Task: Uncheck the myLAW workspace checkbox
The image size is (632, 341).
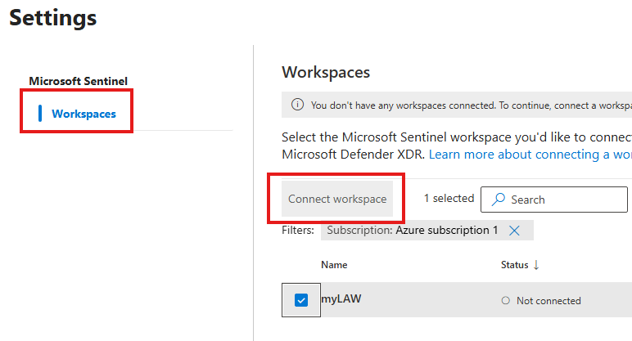Action: point(301,300)
